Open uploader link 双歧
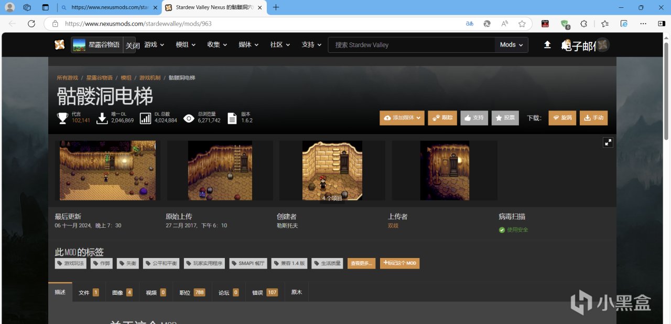Viewport: 671px width, 324px height. coord(393,226)
